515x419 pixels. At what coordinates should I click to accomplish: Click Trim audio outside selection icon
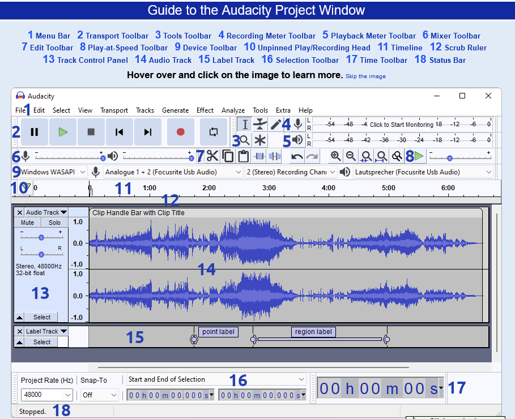pyautogui.click(x=259, y=156)
